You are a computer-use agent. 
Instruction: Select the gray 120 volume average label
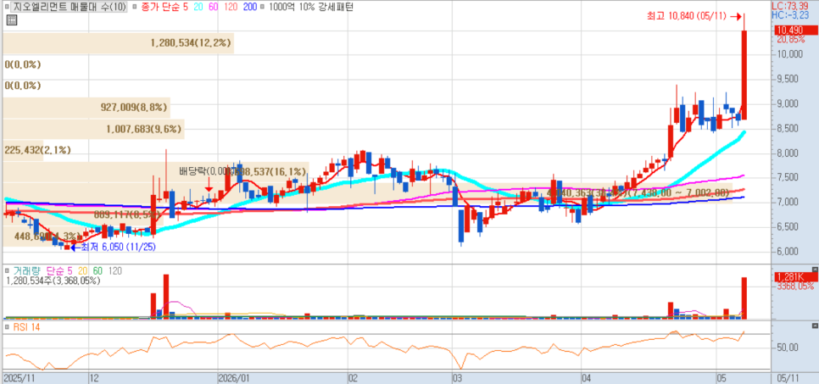pos(114,271)
